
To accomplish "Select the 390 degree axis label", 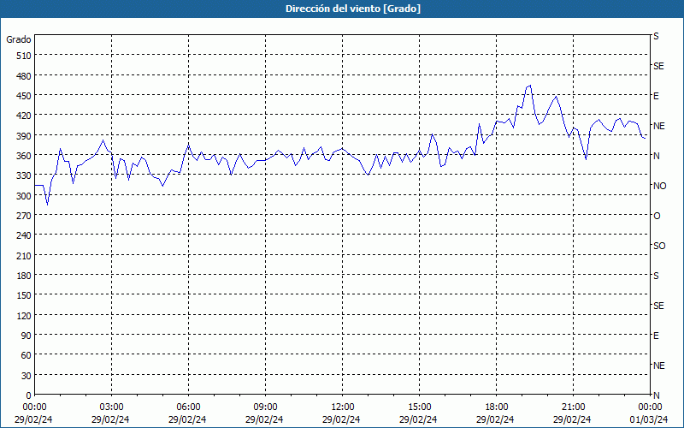I will point(25,136).
